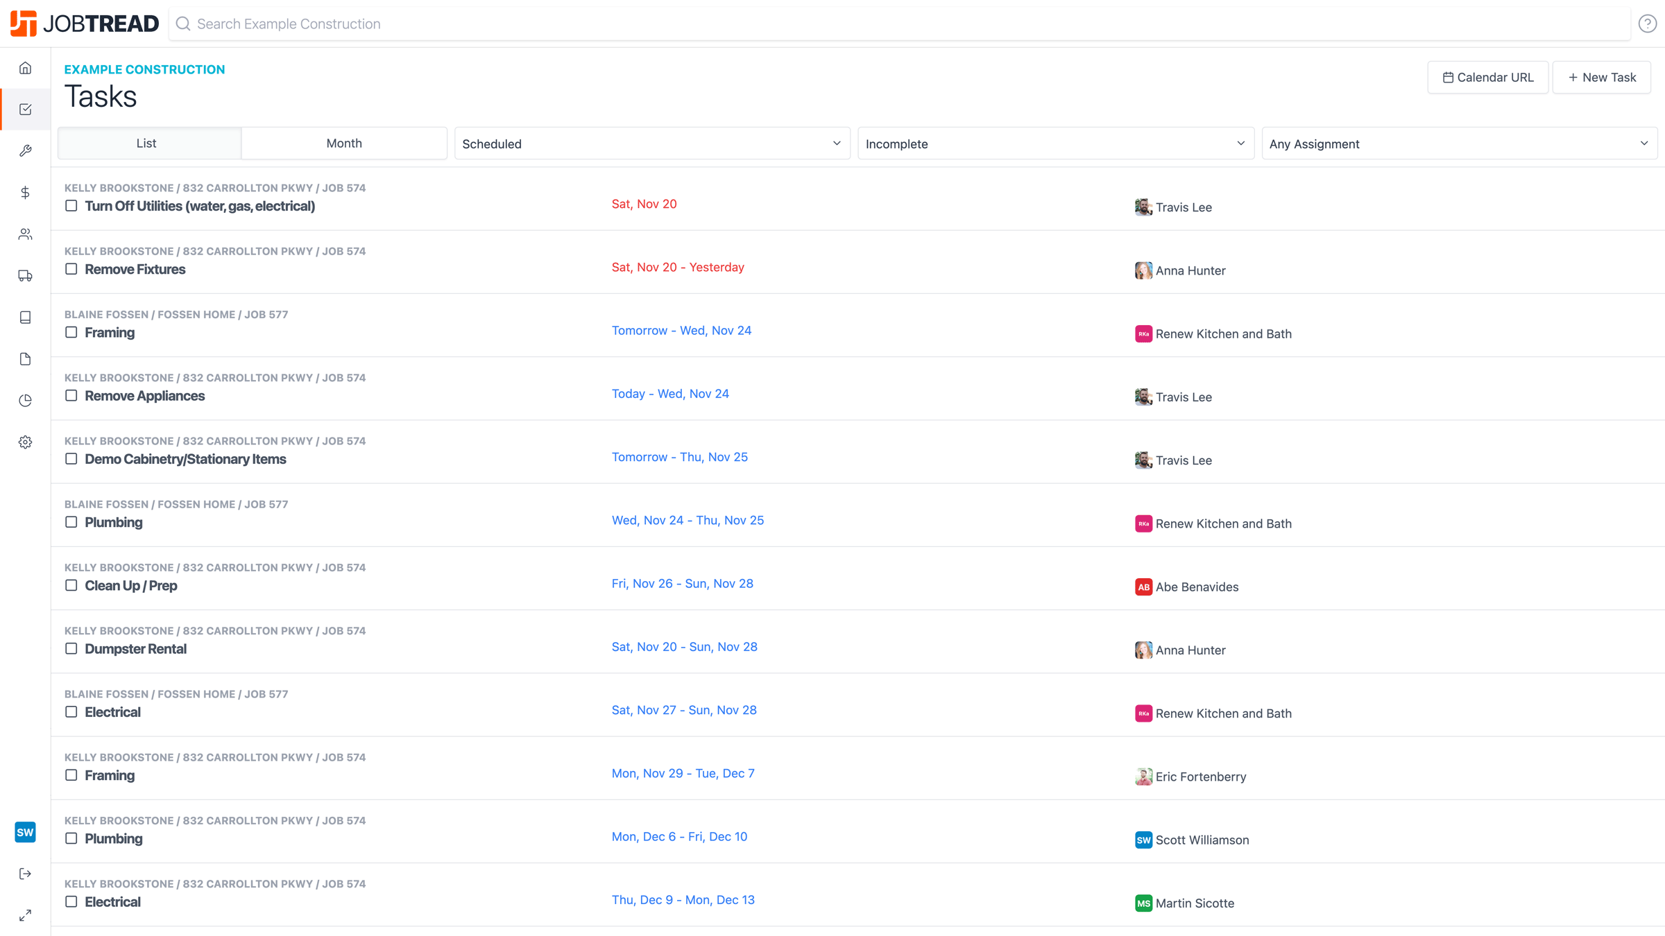Click the truck vendors sidebar icon

(25, 276)
